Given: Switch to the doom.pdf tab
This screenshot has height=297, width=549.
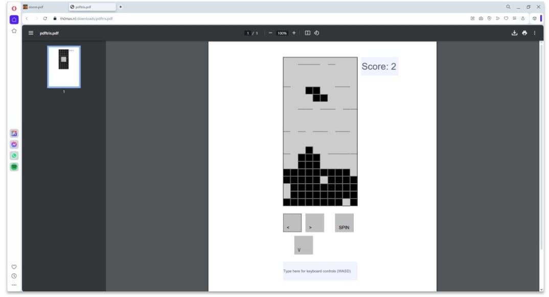Looking at the screenshot, I should [x=45, y=7].
